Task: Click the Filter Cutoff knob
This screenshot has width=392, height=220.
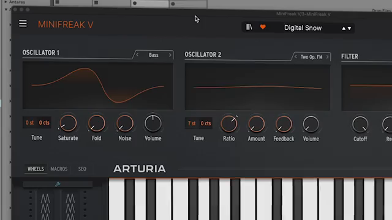Action: click(360, 124)
